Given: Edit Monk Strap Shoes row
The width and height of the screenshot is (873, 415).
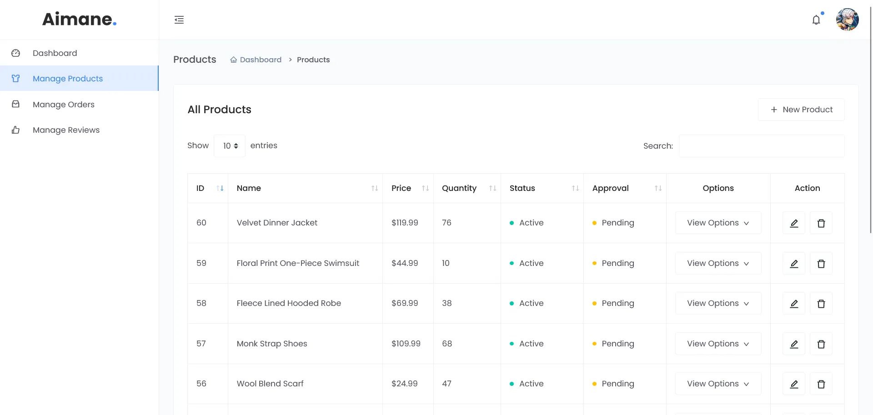Looking at the screenshot, I should point(794,344).
